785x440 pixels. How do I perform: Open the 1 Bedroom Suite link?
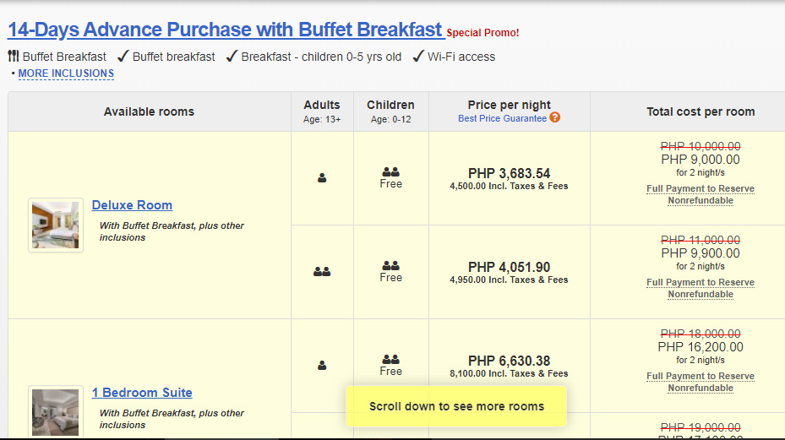(x=142, y=393)
